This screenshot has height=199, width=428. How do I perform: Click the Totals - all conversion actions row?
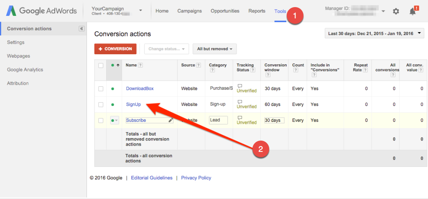[x=261, y=158]
